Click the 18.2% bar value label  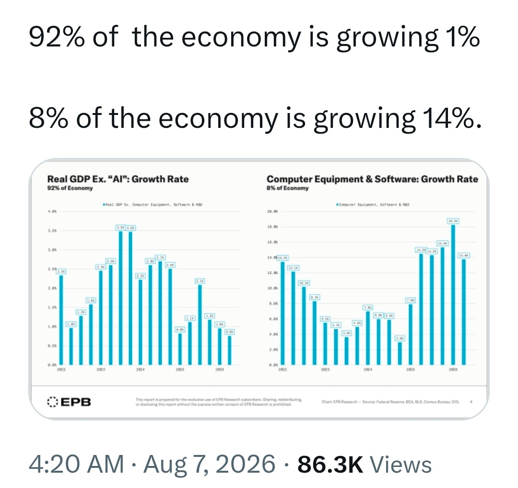tap(453, 221)
